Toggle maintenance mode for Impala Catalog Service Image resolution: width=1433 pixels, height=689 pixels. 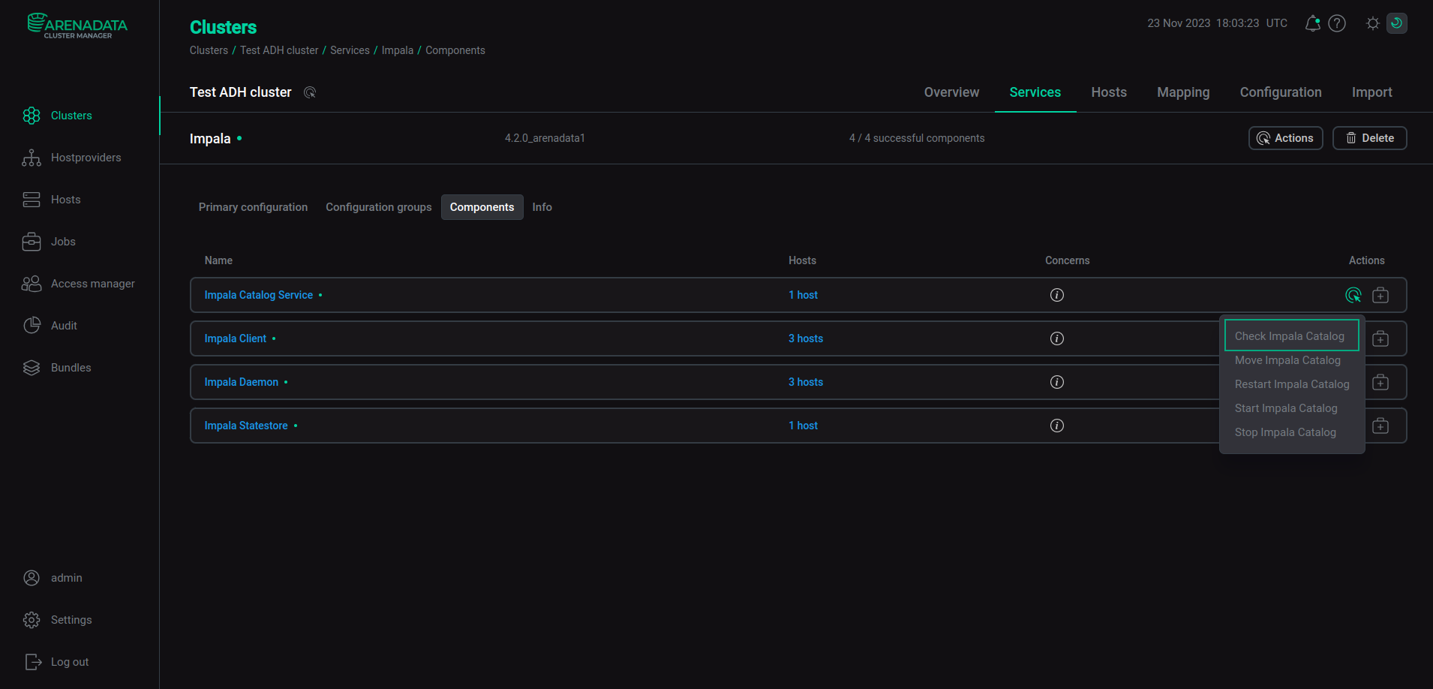[1380, 295]
